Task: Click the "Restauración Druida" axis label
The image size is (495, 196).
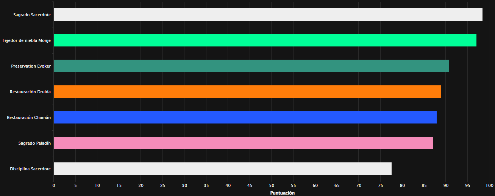Action: pos(30,92)
